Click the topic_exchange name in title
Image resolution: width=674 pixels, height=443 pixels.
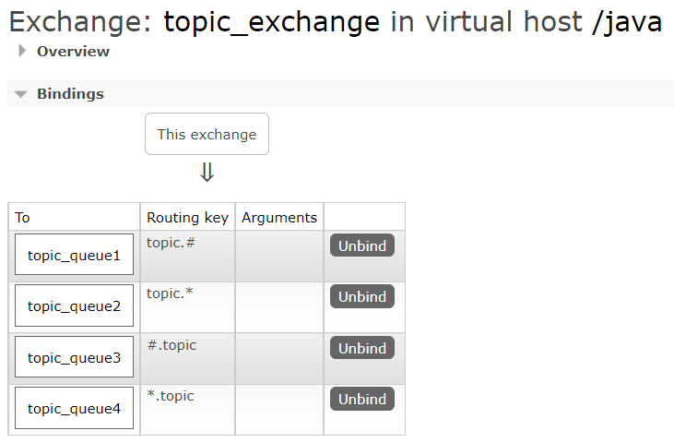271,22
